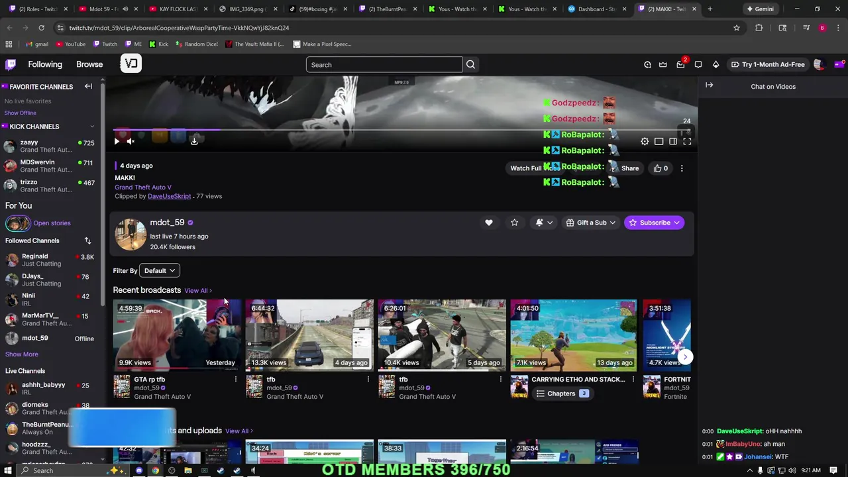Collapse the Kick Channels section
848x477 pixels.
tap(92, 126)
